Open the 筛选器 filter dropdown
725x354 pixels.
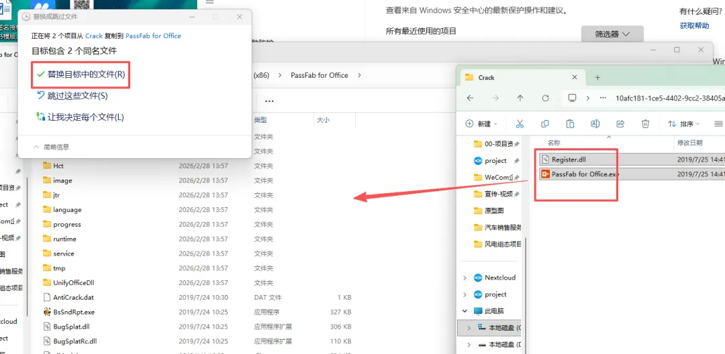point(612,34)
